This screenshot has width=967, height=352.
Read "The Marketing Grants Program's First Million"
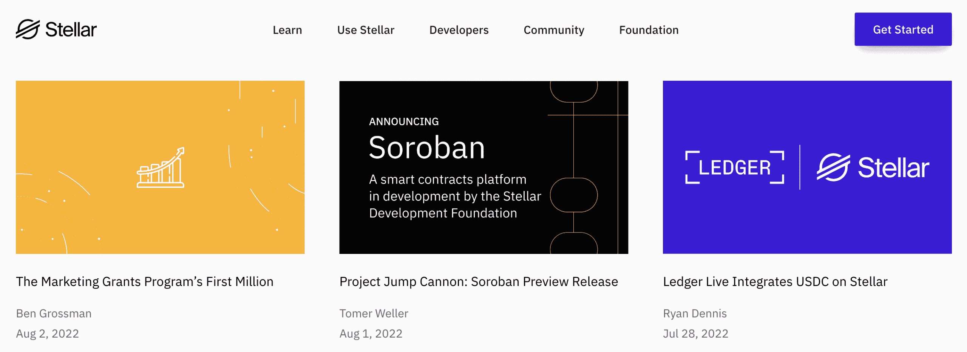coord(145,282)
